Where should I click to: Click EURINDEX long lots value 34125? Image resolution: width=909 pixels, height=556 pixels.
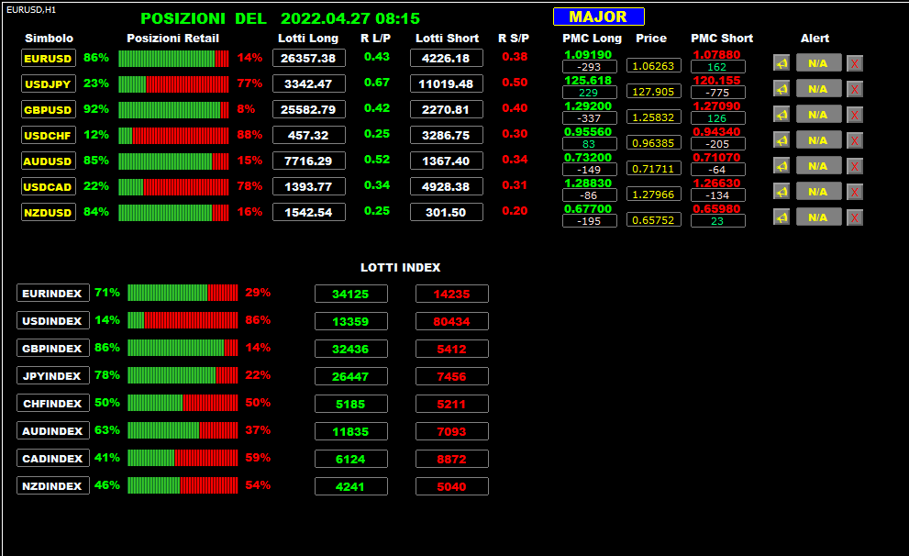tap(350, 294)
